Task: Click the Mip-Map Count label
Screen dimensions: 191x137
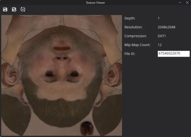Action: [x=137, y=45]
